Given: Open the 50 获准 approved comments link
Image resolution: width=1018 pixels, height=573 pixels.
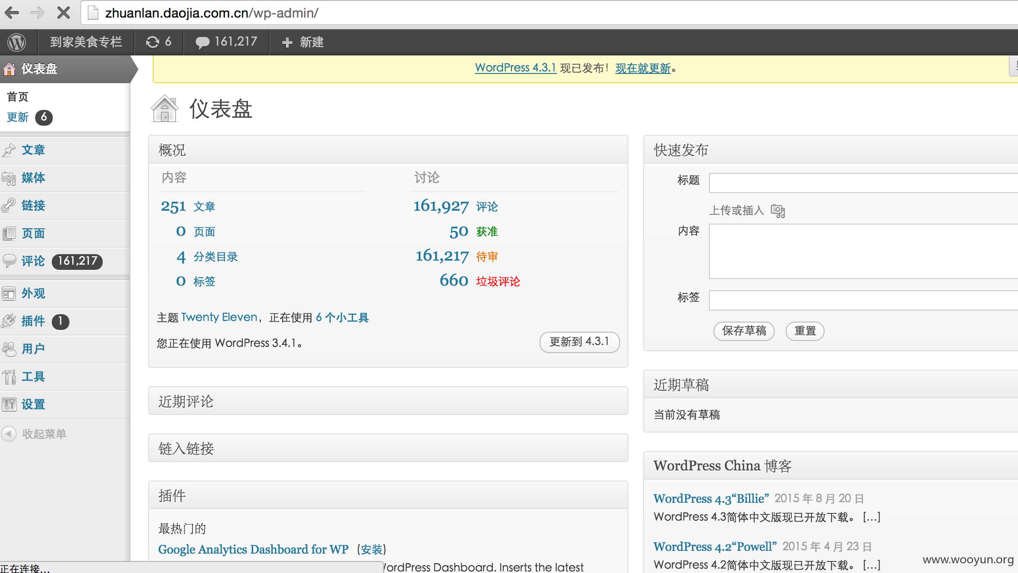Looking at the screenshot, I should point(473,232).
